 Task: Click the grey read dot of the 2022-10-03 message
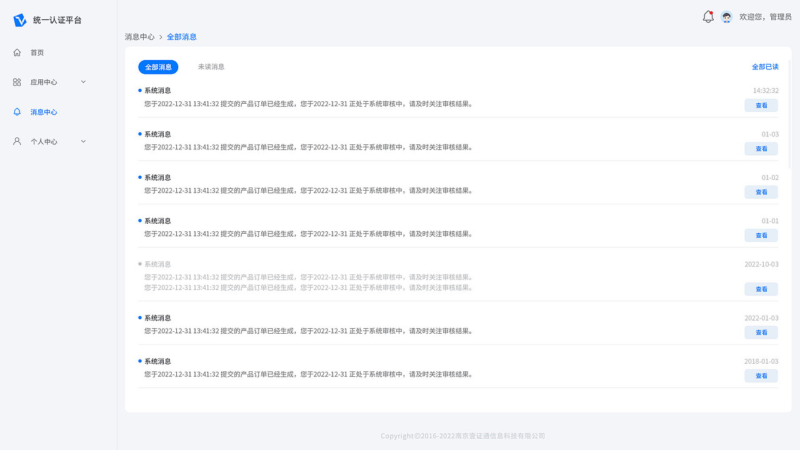pyautogui.click(x=140, y=264)
